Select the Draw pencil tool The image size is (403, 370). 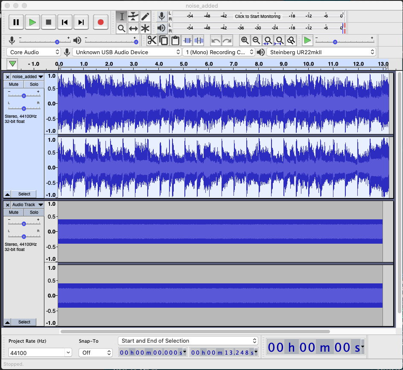146,17
